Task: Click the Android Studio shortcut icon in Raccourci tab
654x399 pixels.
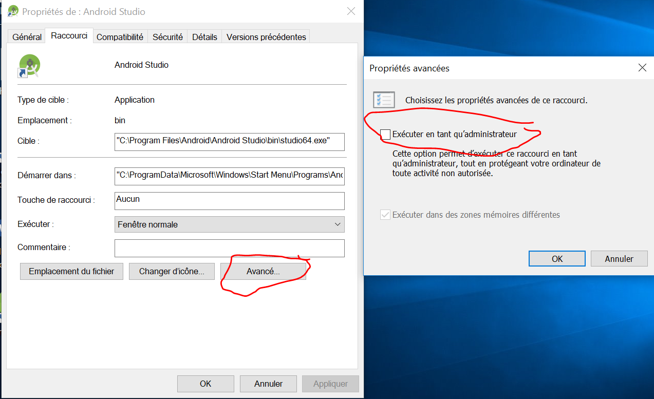Action: pos(29,66)
